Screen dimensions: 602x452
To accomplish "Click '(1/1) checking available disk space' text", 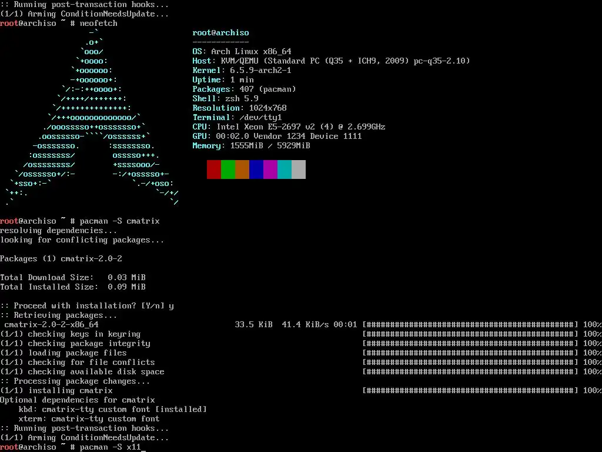I will pos(82,372).
